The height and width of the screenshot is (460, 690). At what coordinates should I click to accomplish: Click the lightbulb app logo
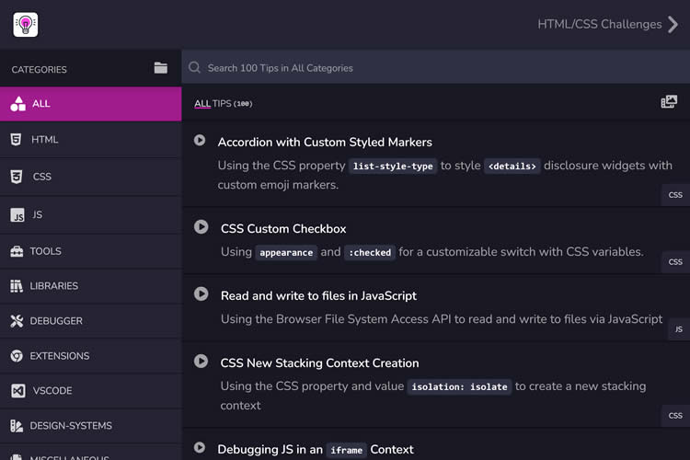pyautogui.click(x=26, y=24)
